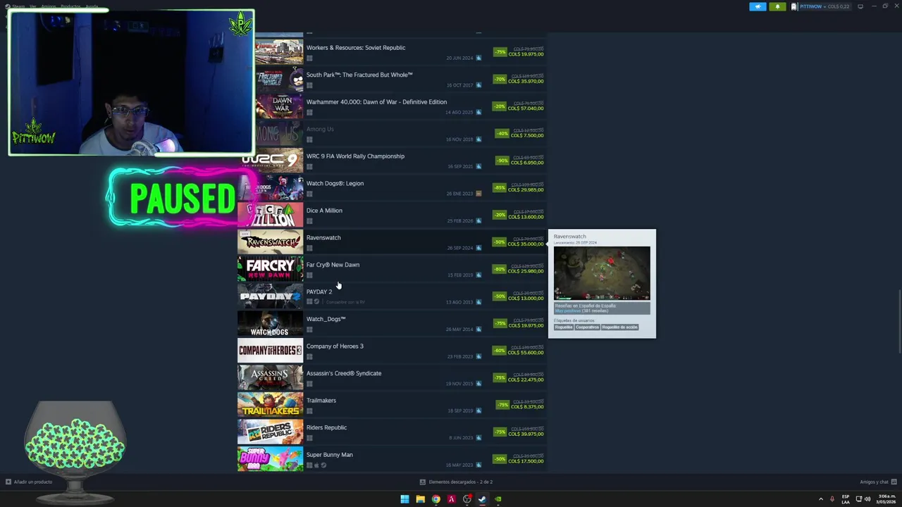Viewport: 902px width, 507px height.
Task: Click the COL$ 7.500,00 price of Among Us
Action: tap(527, 136)
